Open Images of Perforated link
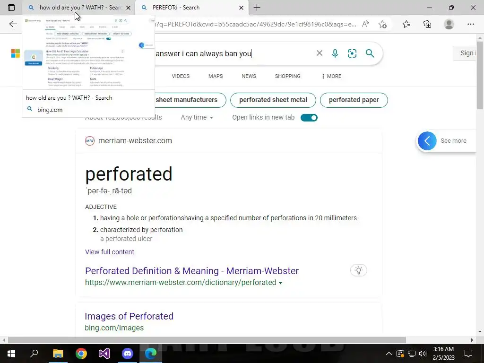Viewport: 484px width, 363px height. [129, 316]
